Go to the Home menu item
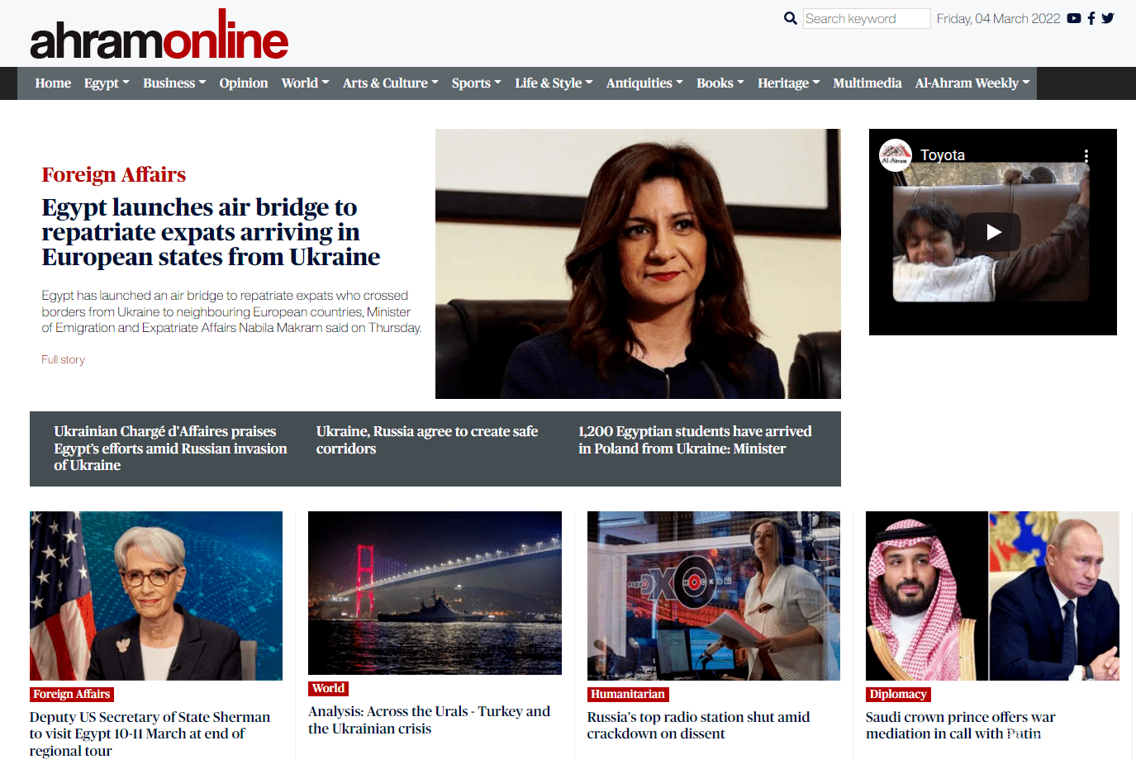This screenshot has width=1136, height=769. point(53,83)
